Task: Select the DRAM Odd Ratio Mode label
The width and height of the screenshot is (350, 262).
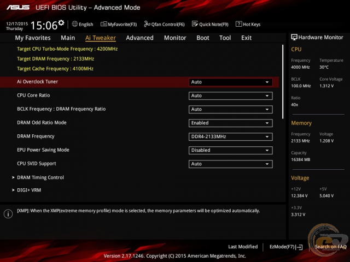Action: point(42,122)
